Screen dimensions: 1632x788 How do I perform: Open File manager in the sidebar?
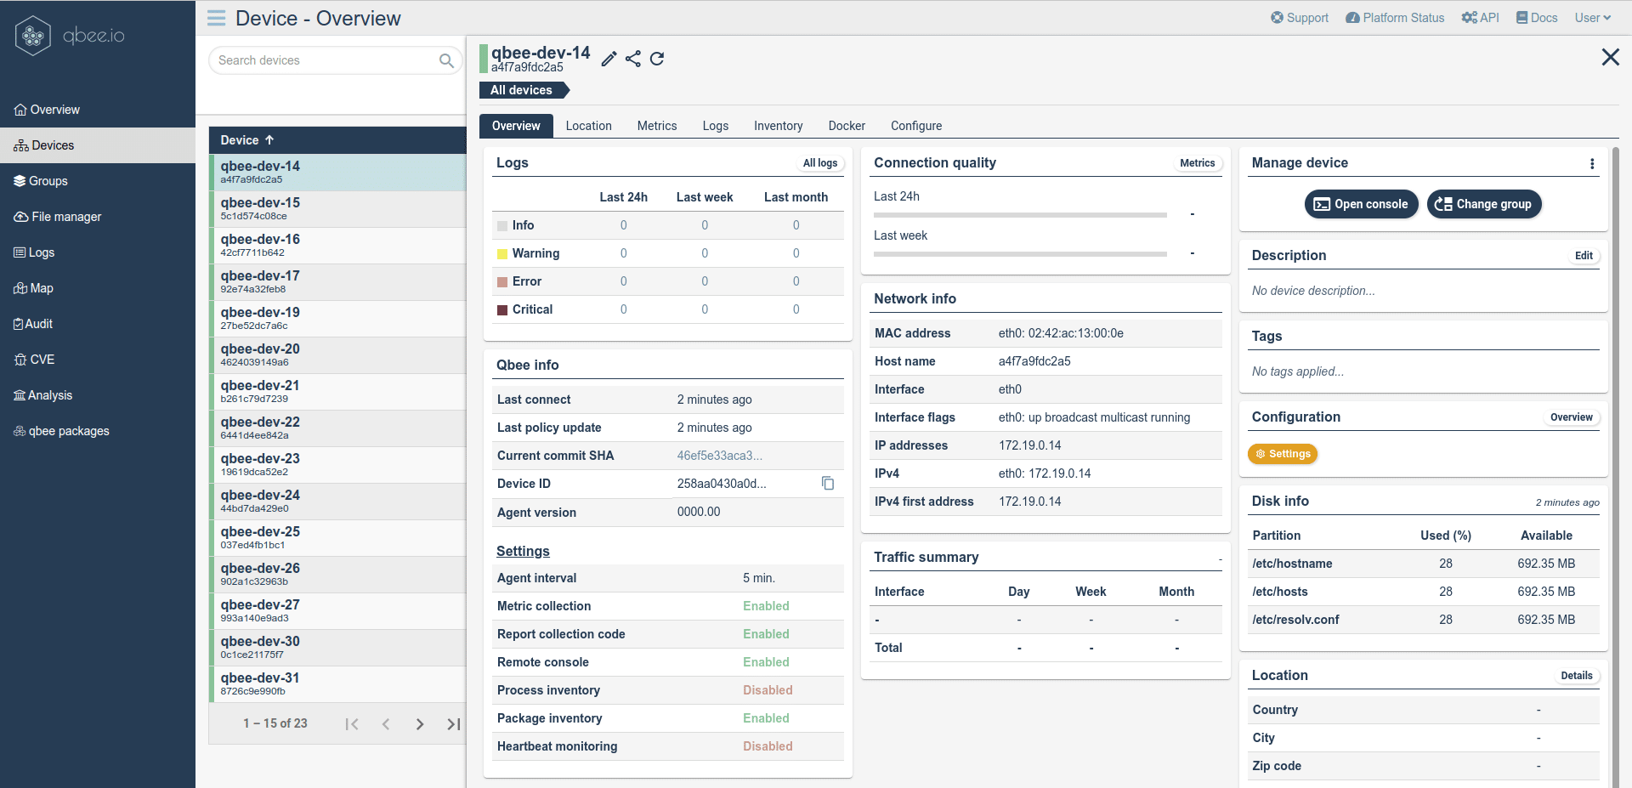tap(98, 217)
